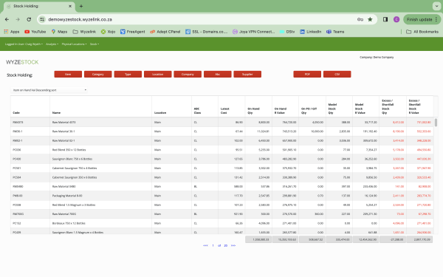This screenshot has width=443, height=277.
Task: Open the Adept CPanel bookmark
Action: click(165, 32)
